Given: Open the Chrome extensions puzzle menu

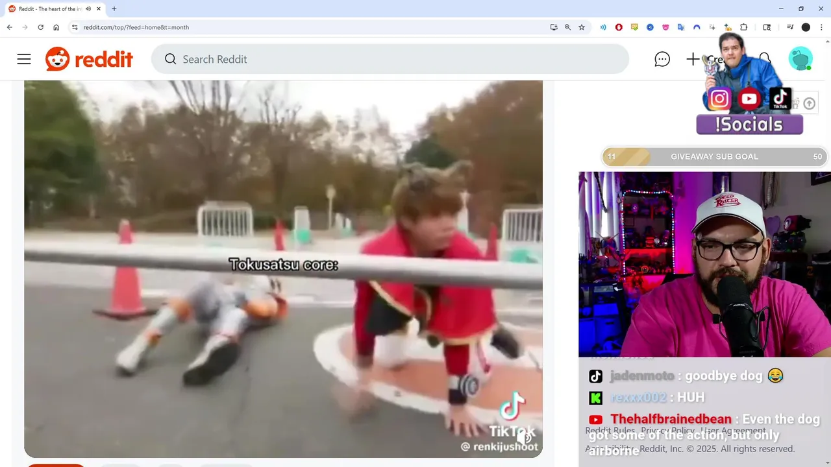Looking at the screenshot, I should [x=744, y=27].
